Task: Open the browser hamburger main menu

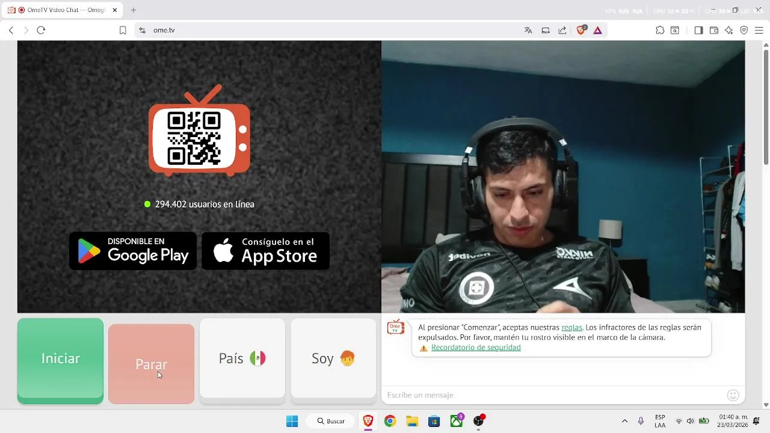Action: coord(759,30)
